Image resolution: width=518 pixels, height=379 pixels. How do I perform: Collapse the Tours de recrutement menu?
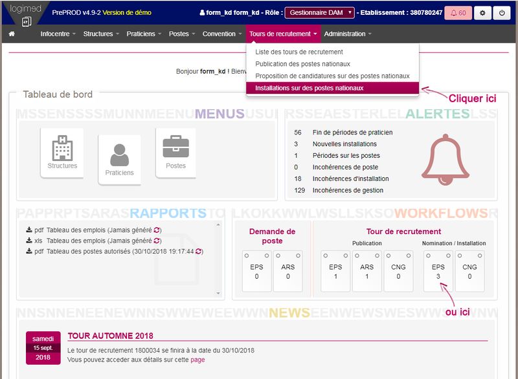[x=283, y=34]
